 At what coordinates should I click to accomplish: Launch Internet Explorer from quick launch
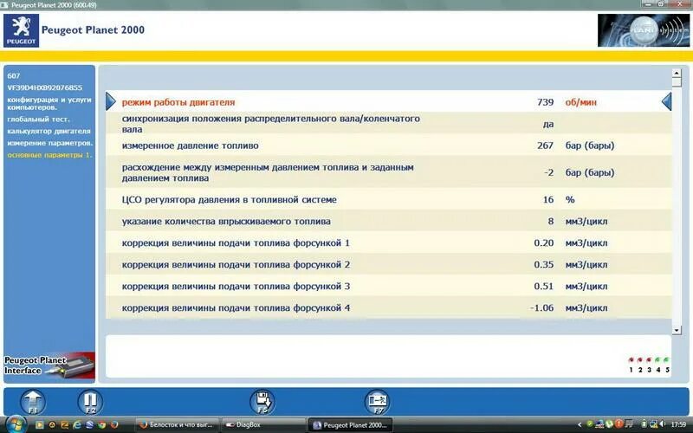coord(77,425)
